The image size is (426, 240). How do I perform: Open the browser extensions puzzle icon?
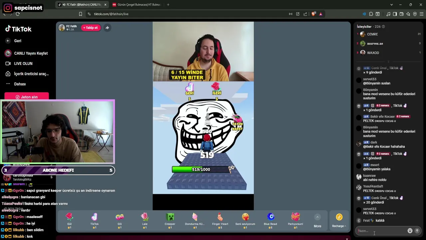[371, 14]
